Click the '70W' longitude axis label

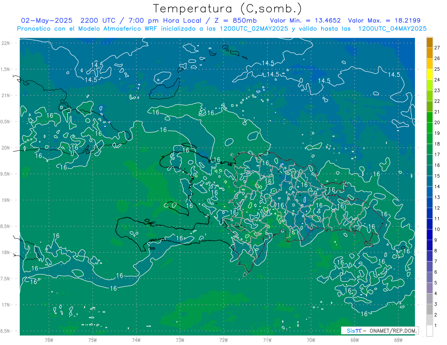click(311, 340)
